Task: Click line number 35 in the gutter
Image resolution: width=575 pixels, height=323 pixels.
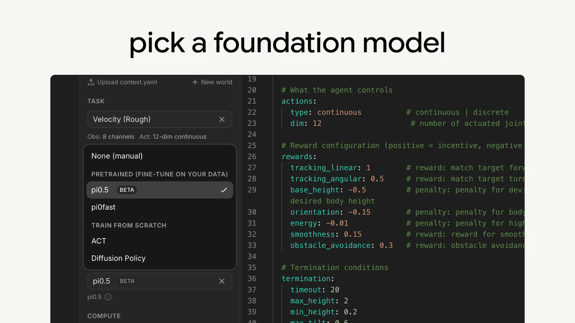Action: pyautogui.click(x=252, y=267)
